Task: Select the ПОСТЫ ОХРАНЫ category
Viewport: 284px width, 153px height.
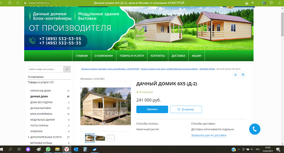Action: pos(39,125)
